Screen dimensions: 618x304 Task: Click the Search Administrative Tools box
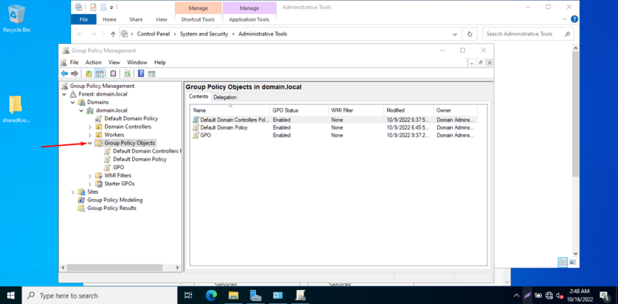(x=528, y=34)
